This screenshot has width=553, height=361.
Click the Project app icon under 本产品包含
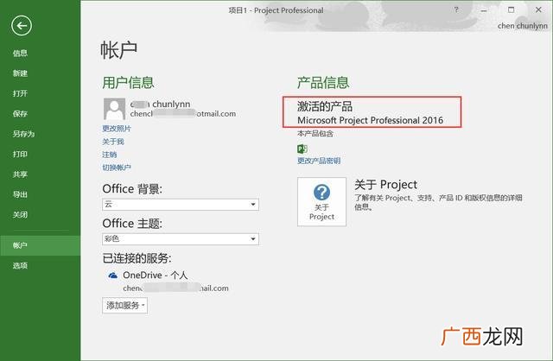[x=302, y=149]
